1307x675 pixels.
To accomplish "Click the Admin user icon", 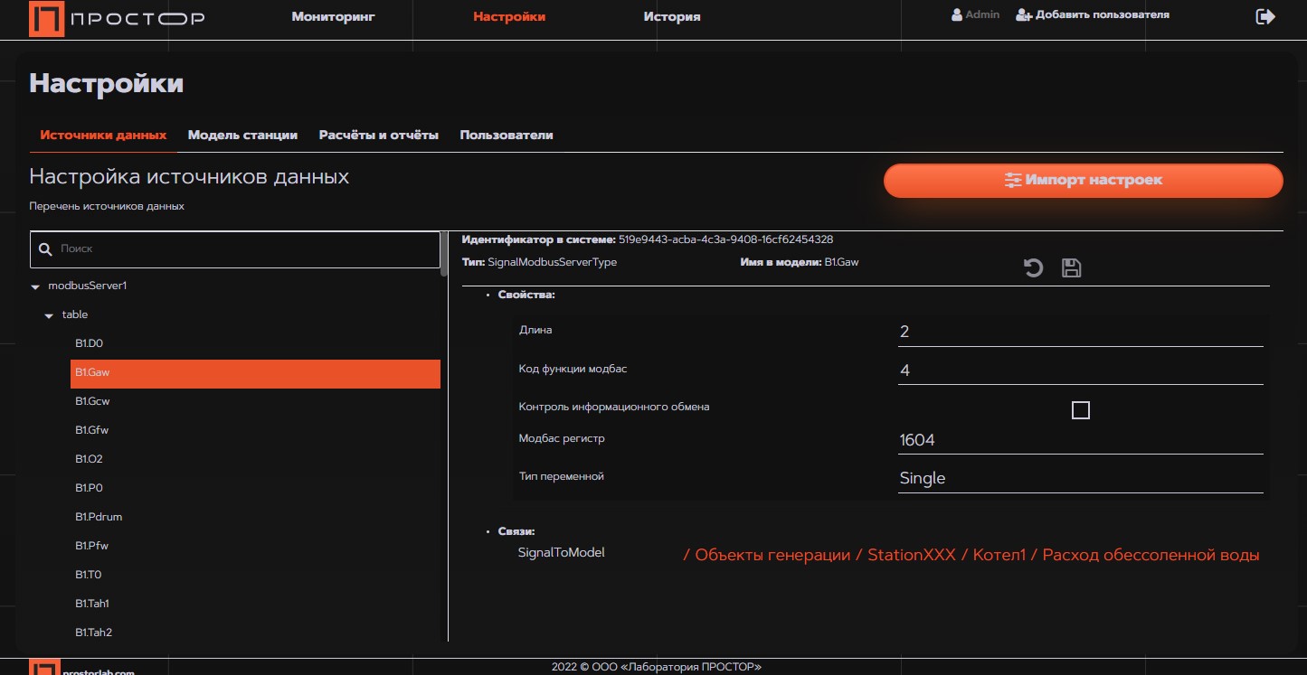I will pos(957,15).
